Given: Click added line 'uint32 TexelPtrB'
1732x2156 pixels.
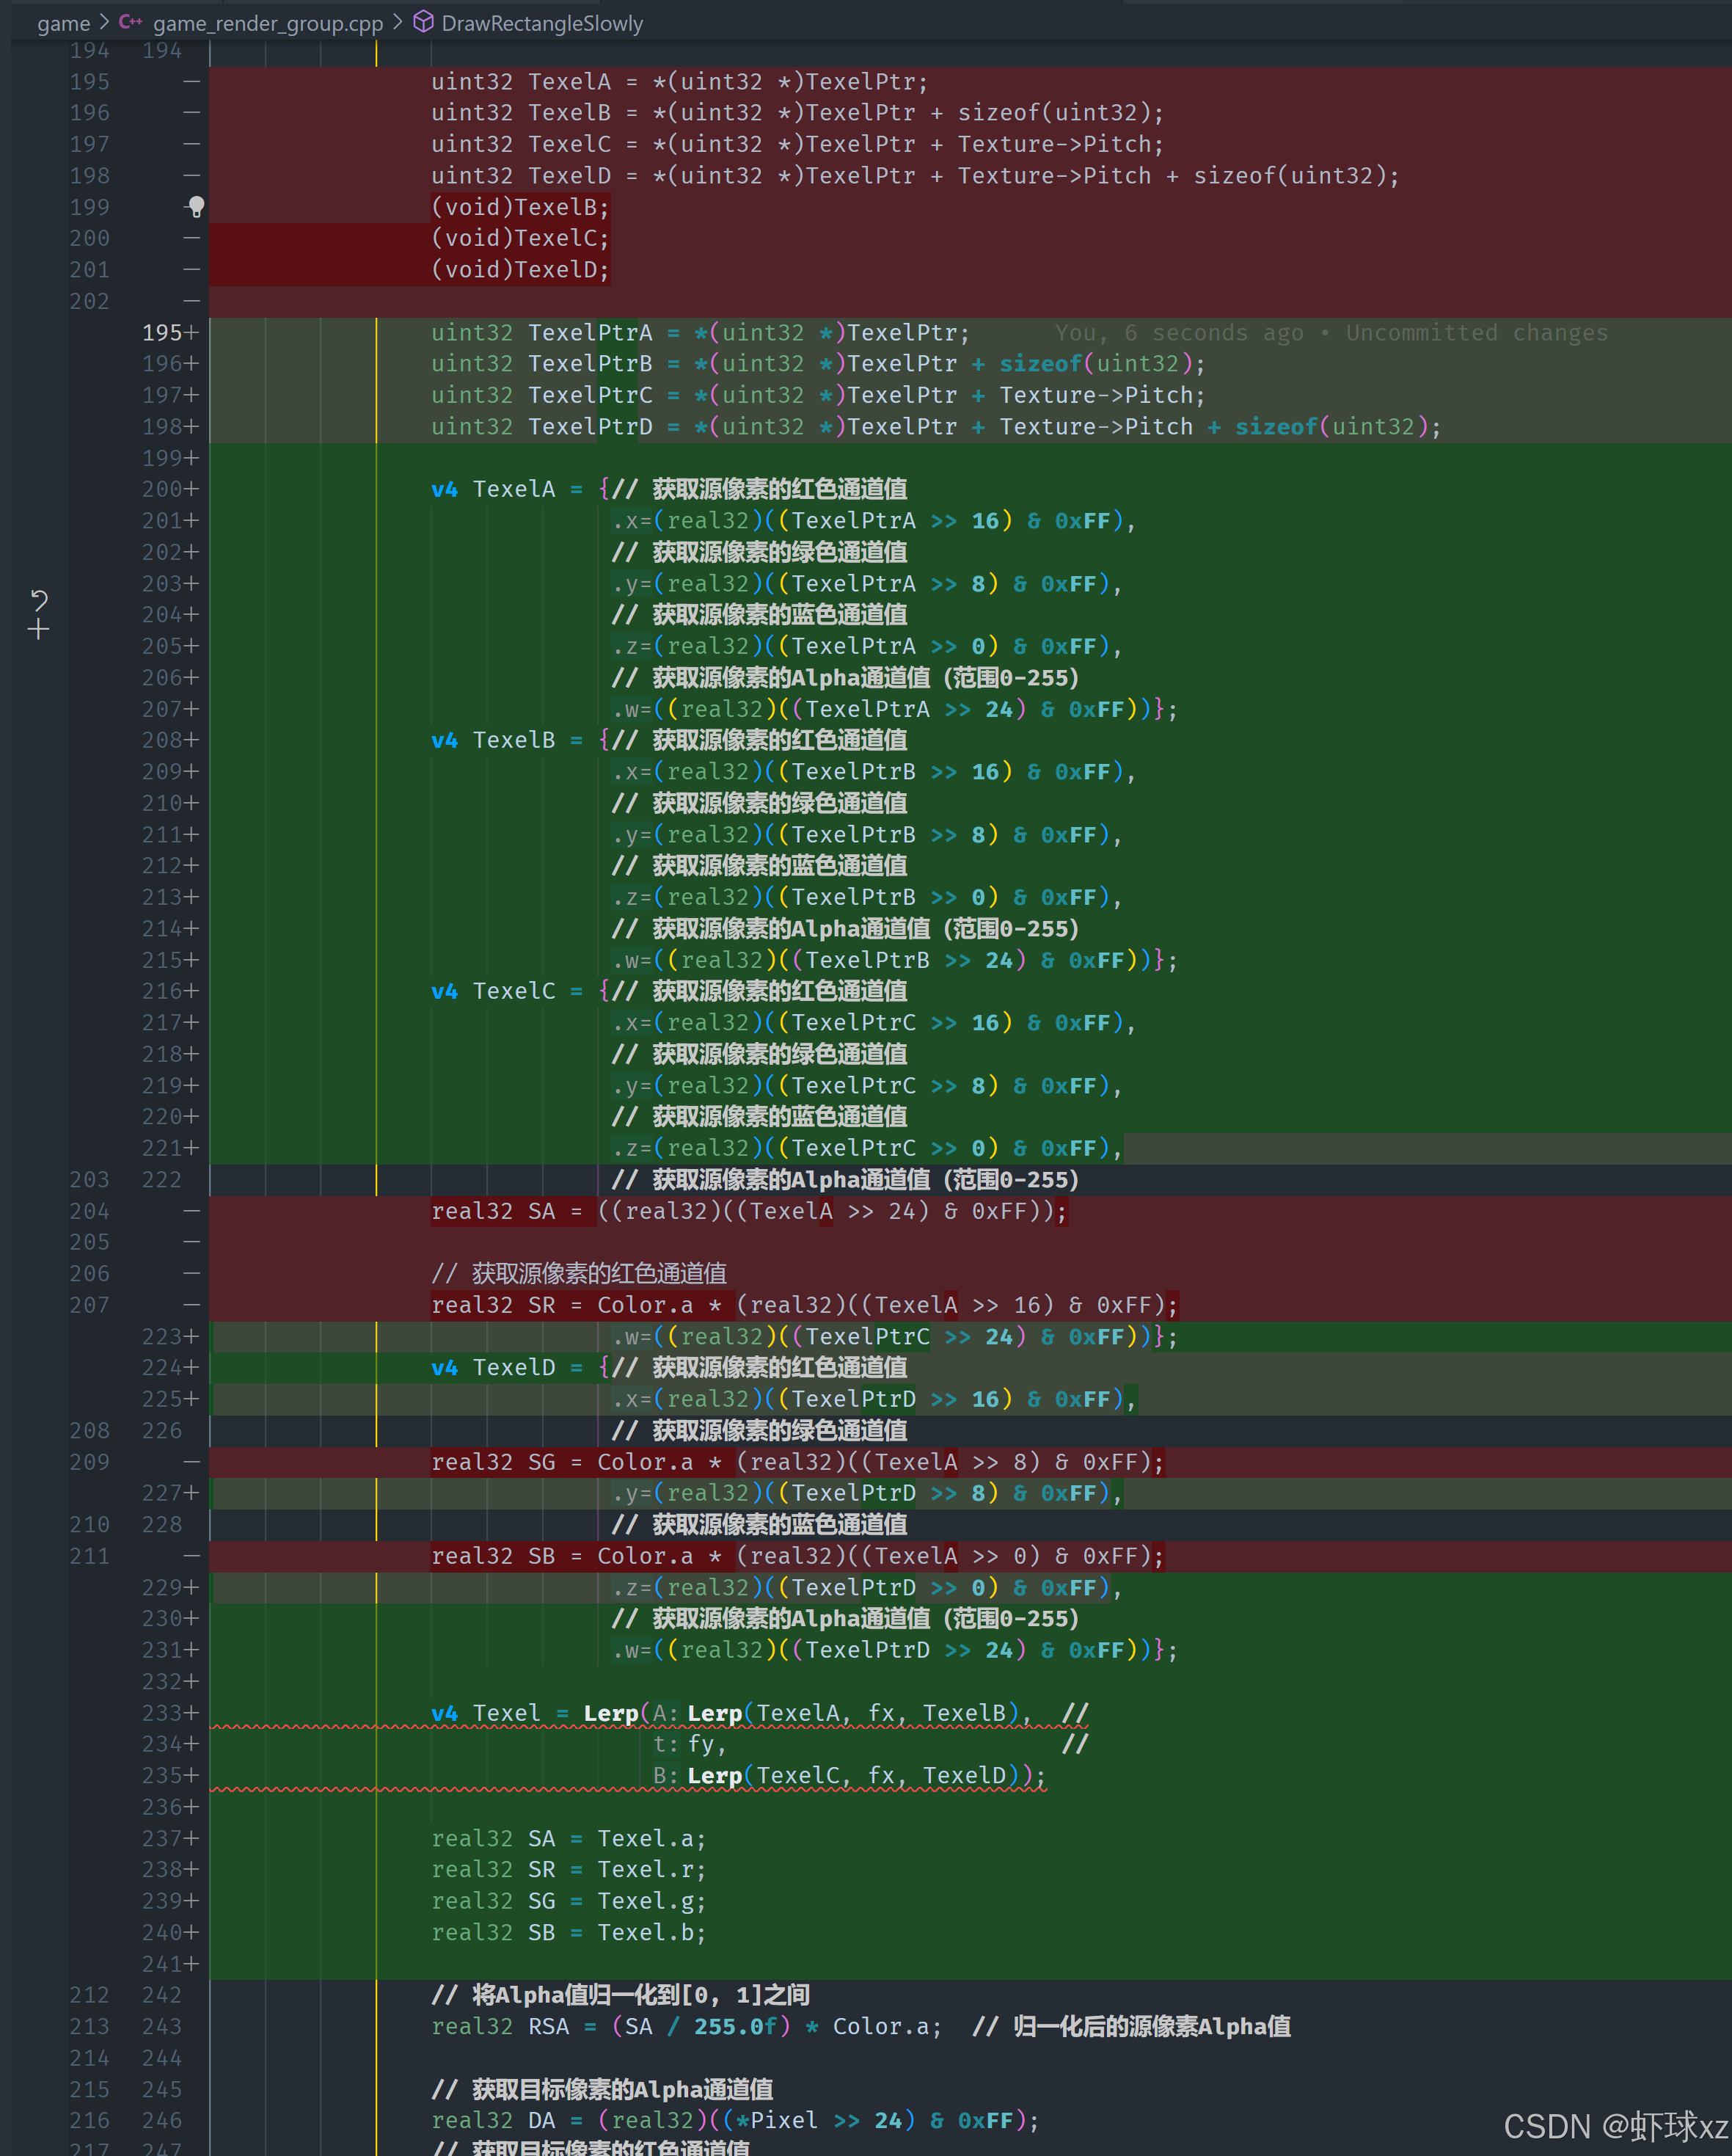Looking at the screenshot, I should click(819, 364).
